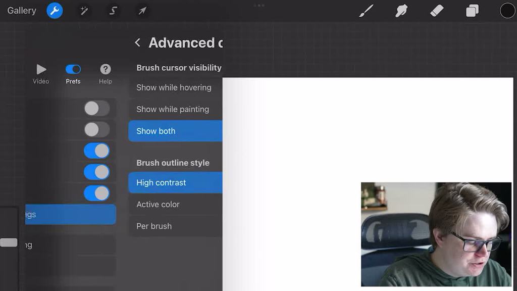517x291 pixels.
Task: Adjust the sidebar slider handle
Action: point(9,243)
